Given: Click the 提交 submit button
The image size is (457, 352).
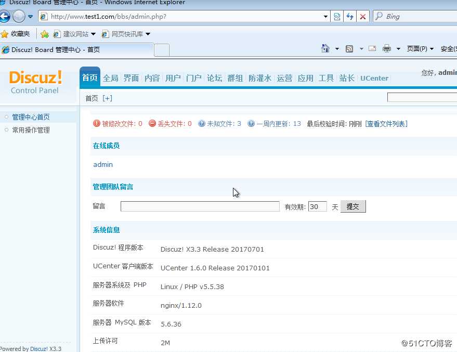Looking at the screenshot, I should pos(353,206).
